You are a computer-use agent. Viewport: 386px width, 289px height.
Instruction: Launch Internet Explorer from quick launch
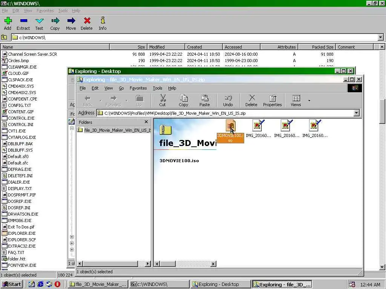coord(40,284)
